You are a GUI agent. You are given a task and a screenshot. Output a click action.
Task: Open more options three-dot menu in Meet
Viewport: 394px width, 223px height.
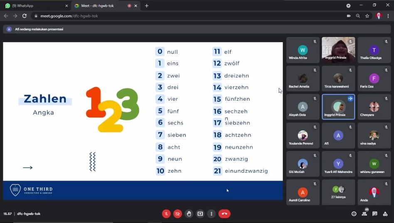[211, 214]
